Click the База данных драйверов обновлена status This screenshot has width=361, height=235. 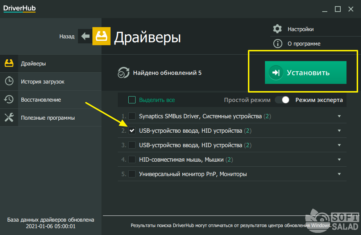[51, 223]
